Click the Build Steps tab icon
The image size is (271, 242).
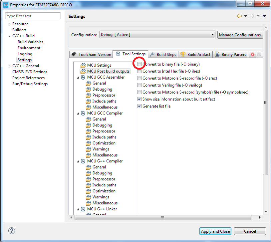coord(152,54)
